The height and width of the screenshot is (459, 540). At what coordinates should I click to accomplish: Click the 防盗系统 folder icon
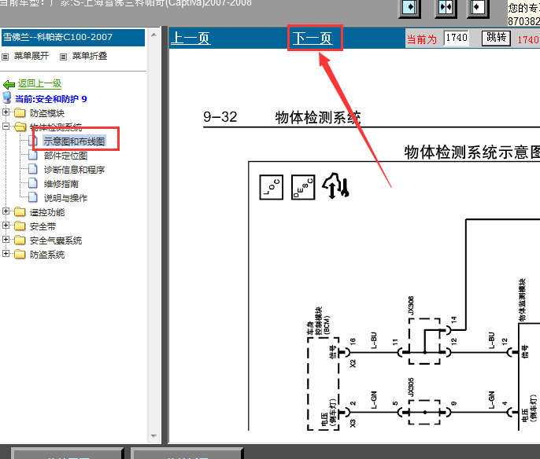tap(20, 254)
